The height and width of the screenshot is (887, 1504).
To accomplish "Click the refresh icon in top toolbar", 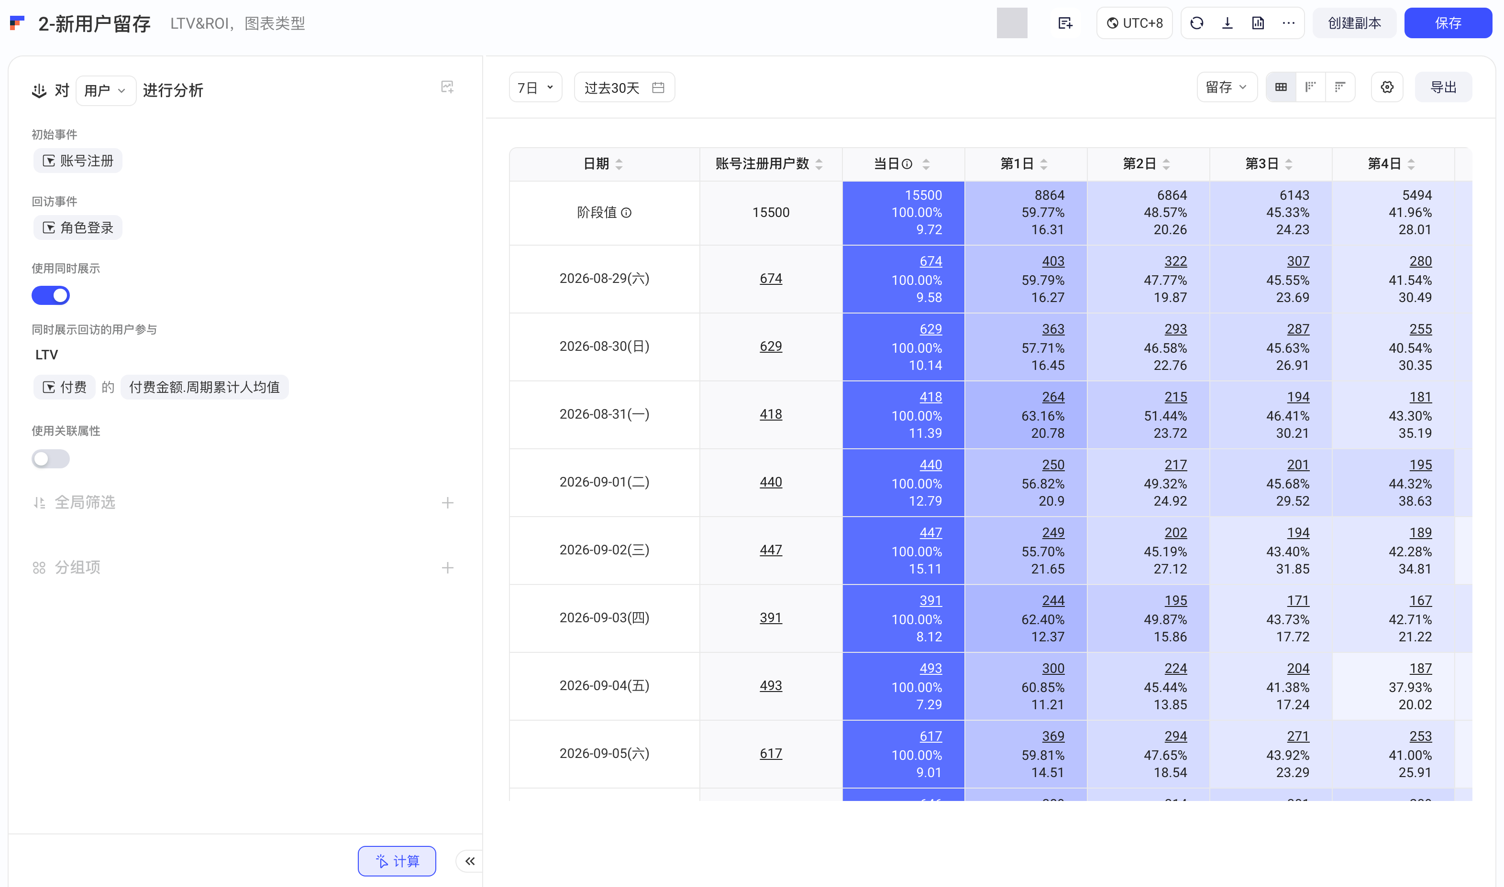I will pyautogui.click(x=1196, y=23).
